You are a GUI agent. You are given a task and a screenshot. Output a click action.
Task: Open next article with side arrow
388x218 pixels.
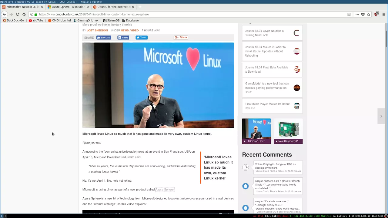point(381,116)
